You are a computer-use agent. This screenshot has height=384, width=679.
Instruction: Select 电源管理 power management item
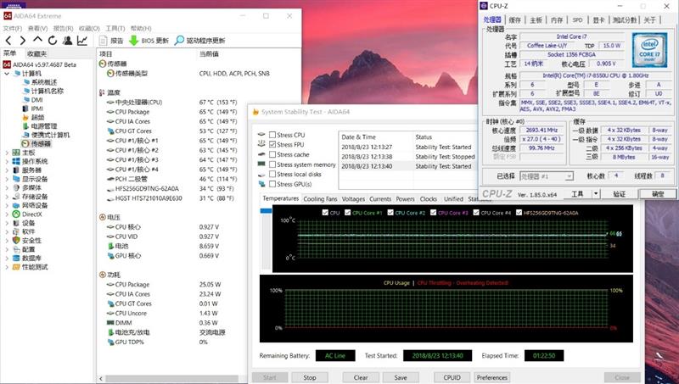pyautogui.click(x=44, y=126)
